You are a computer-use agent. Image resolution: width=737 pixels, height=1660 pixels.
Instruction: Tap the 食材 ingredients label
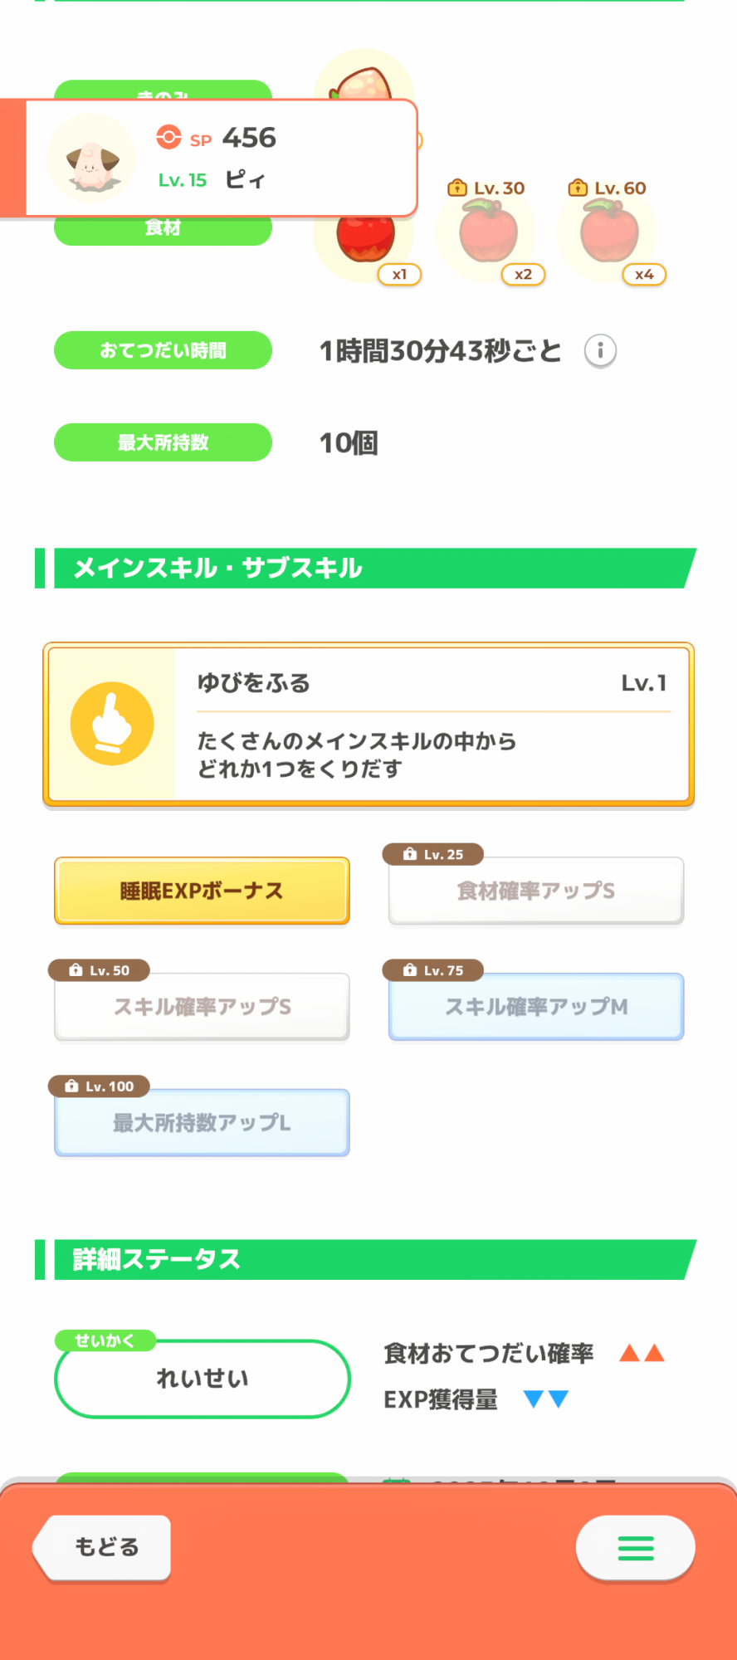tap(163, 230)
